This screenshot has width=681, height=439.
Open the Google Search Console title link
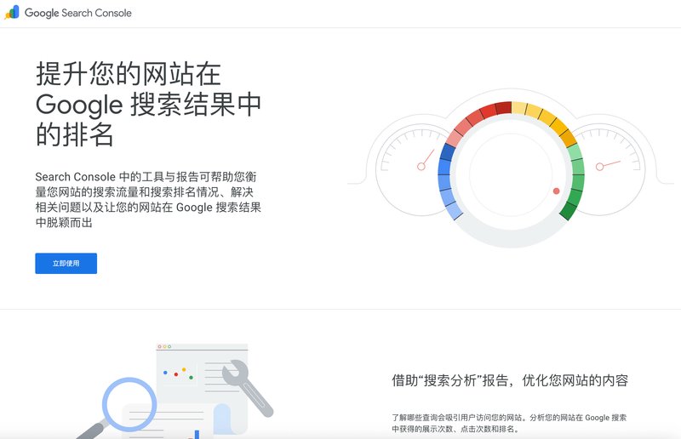click(78, 13)
